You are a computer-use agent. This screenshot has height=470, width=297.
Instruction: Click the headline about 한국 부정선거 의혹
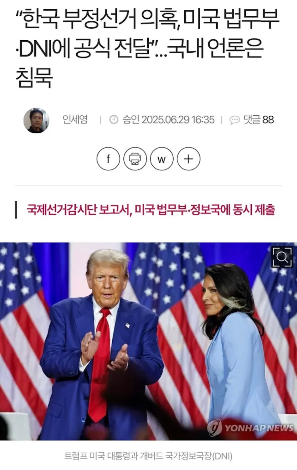pos(147,48)
